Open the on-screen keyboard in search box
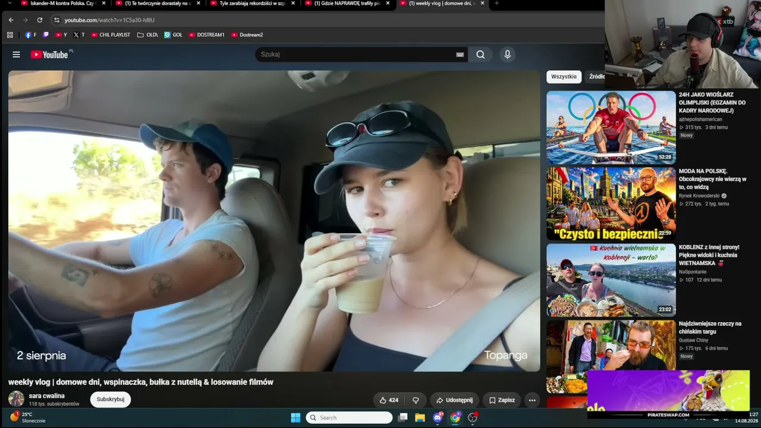 [x=460, y=55]
